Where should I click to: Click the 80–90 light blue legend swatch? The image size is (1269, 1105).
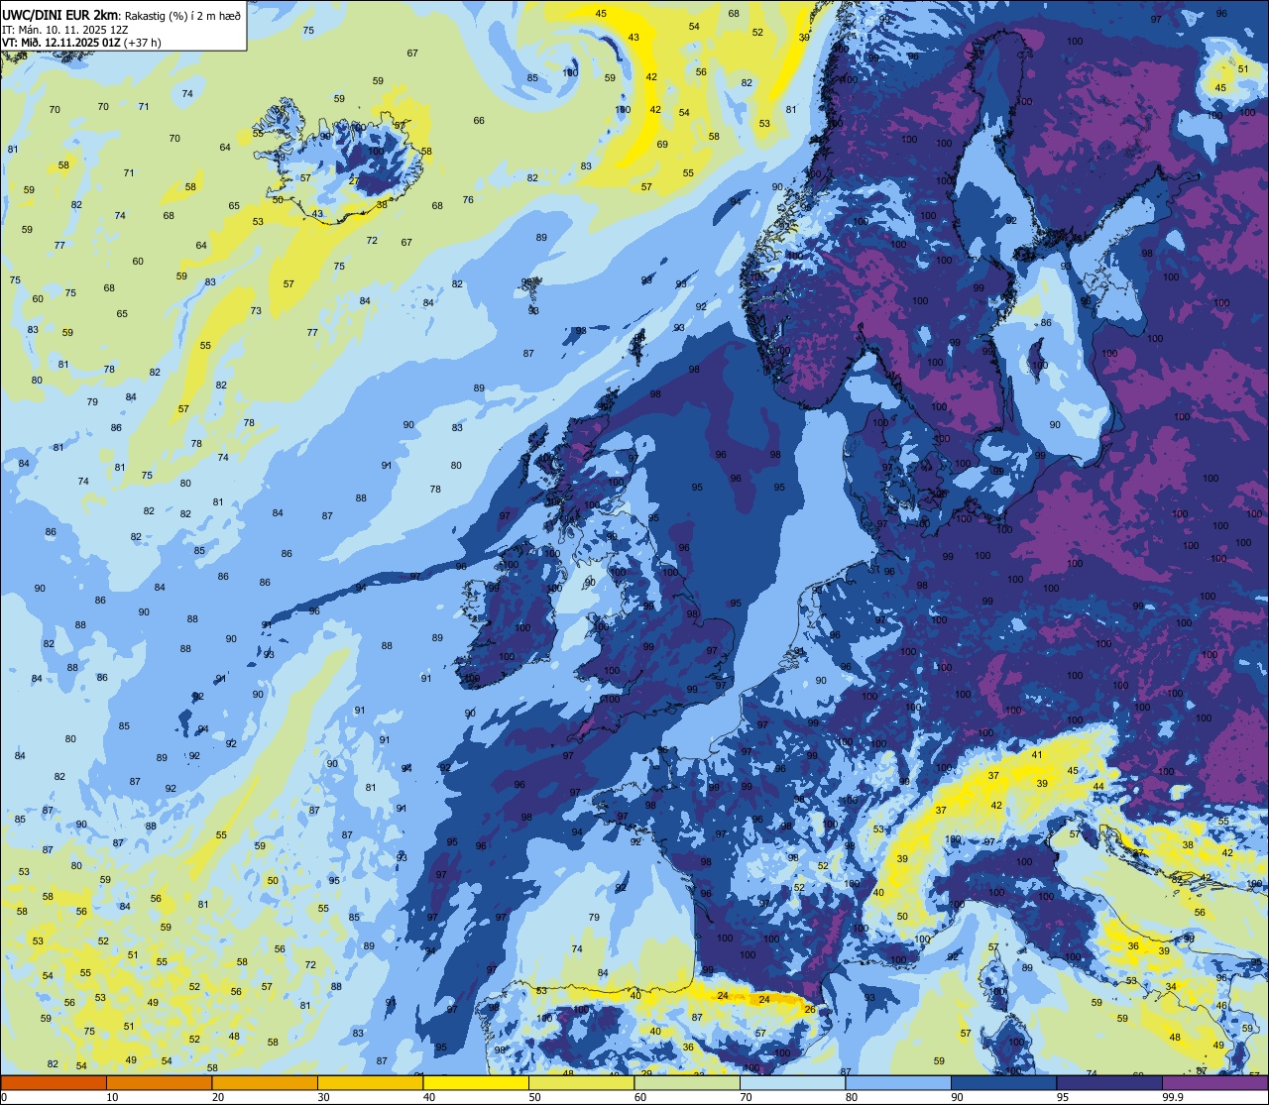coord(898,1082)
